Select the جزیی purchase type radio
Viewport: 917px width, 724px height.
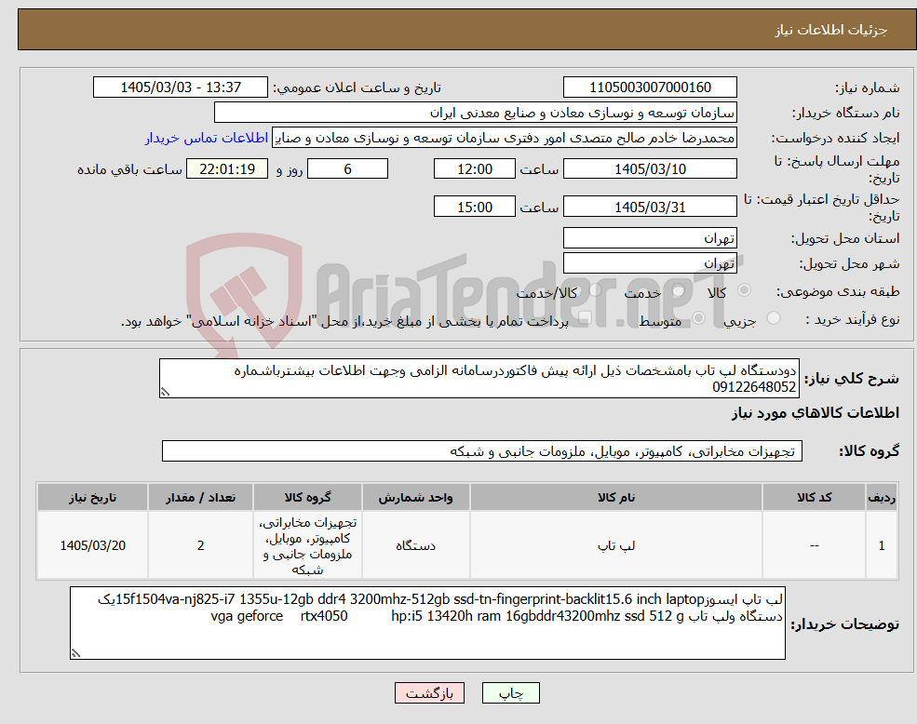[774, 318]
